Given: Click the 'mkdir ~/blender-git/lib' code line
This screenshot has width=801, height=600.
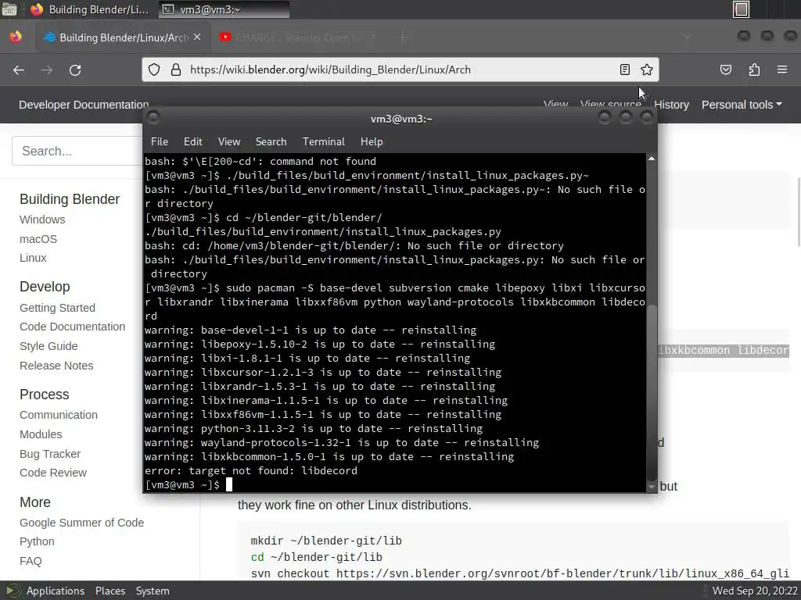Looking at the screenshot, I should click(326, 541).
